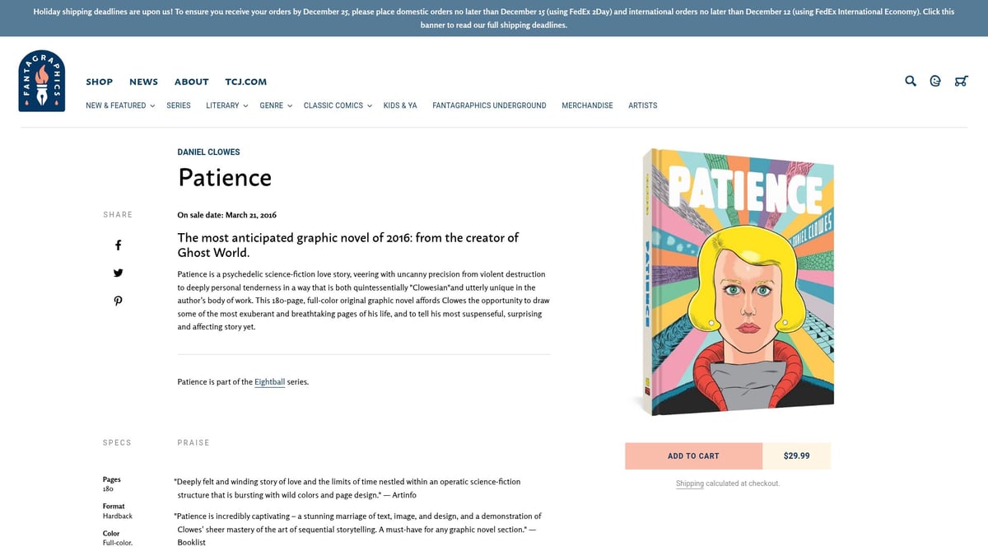This screenshot has height=556, width=988.
Task: Share the page via the Facebook icon
Action: click(118, 245)
